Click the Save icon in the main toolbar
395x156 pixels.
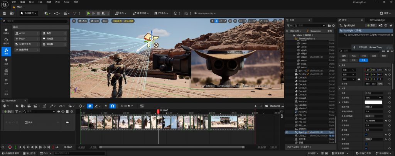click(x=4, y=13)
